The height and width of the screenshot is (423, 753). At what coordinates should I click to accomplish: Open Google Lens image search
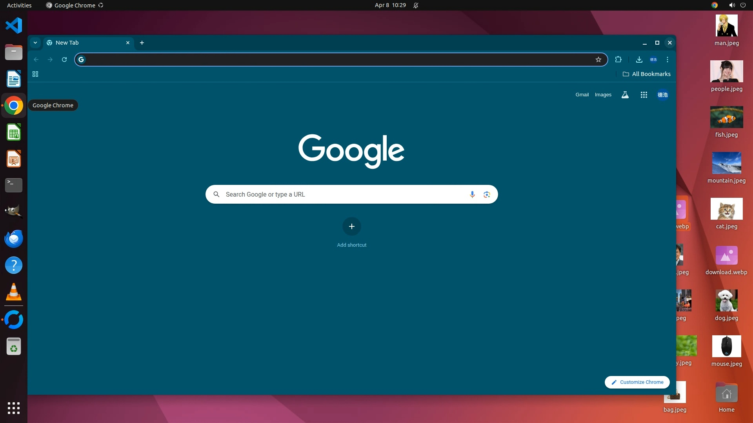click(x=487, y=194)
